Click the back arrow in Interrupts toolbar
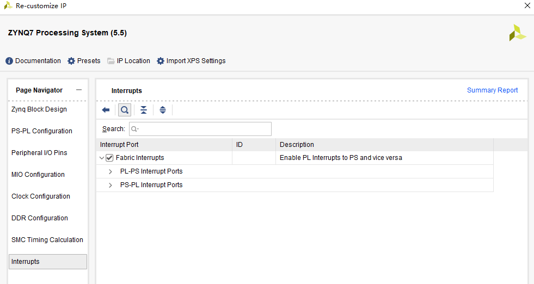 (x=106, y=110)
